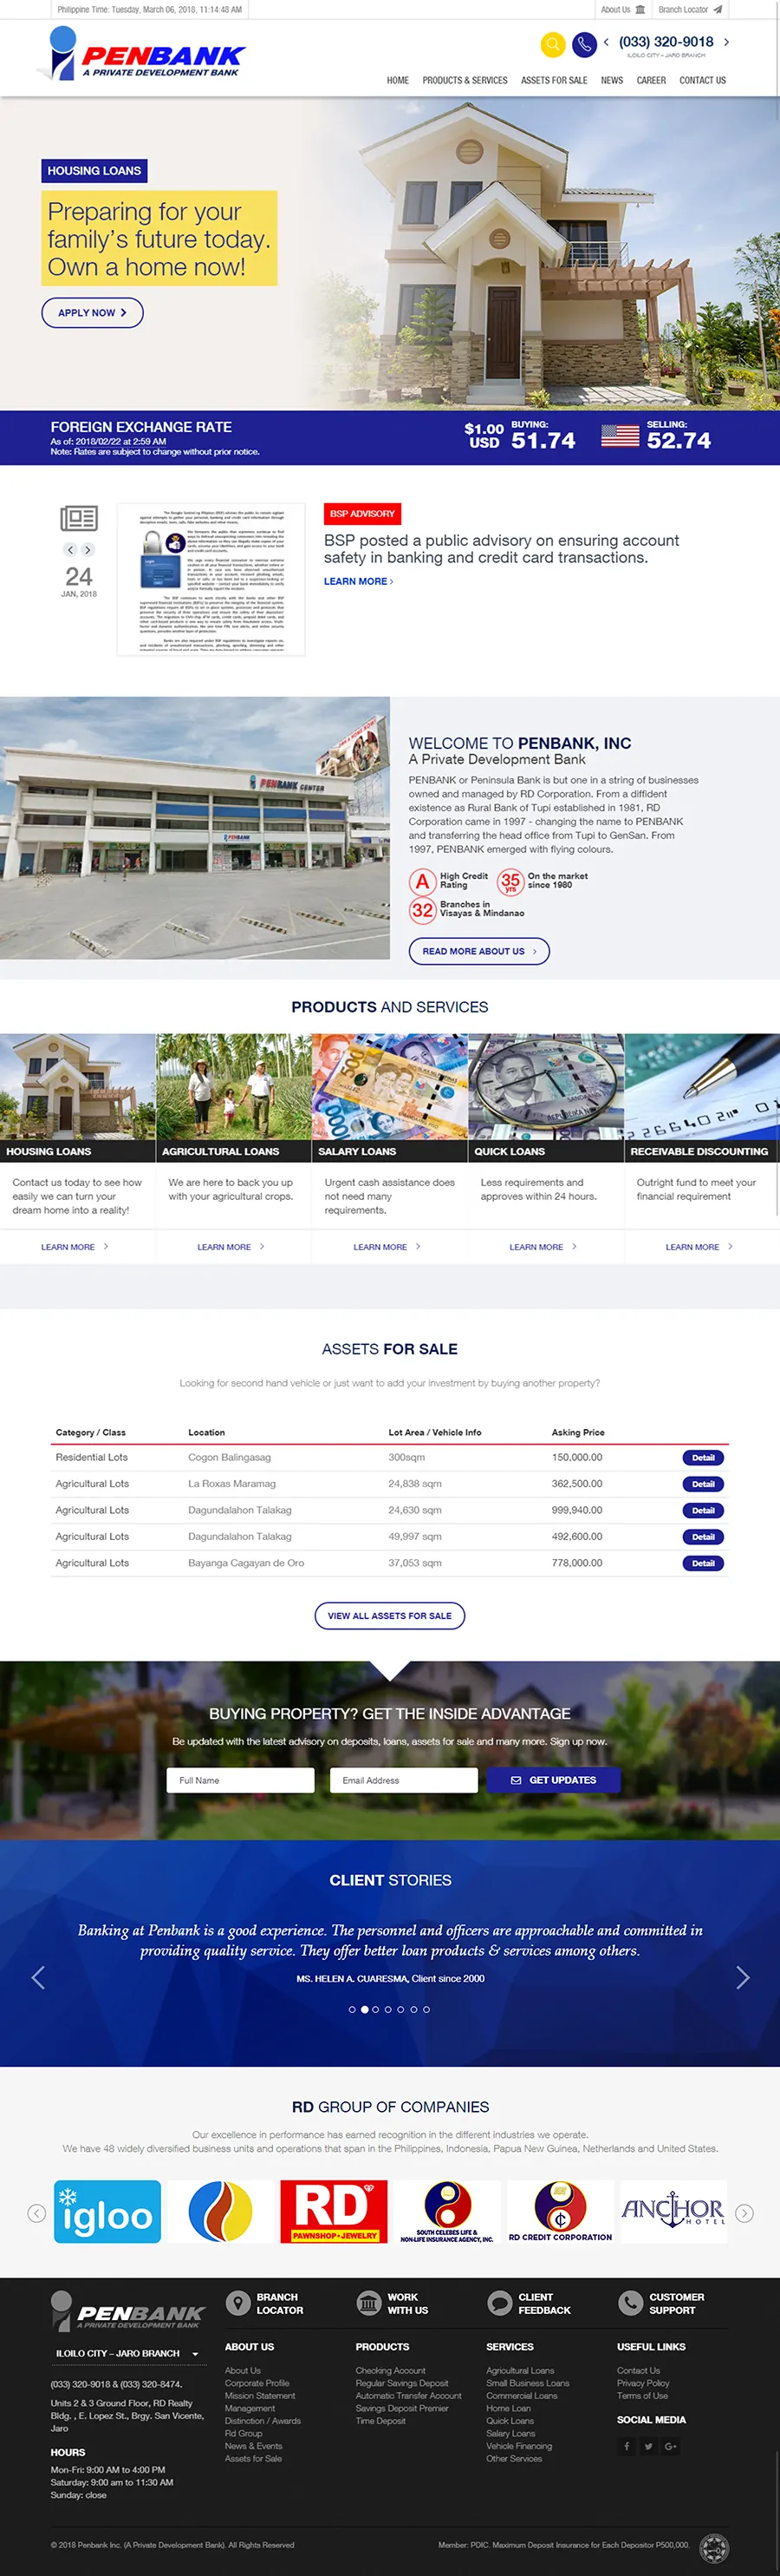
Task: Open Products & Services menu
Action: pyautogui.click(x=465, y=80)
